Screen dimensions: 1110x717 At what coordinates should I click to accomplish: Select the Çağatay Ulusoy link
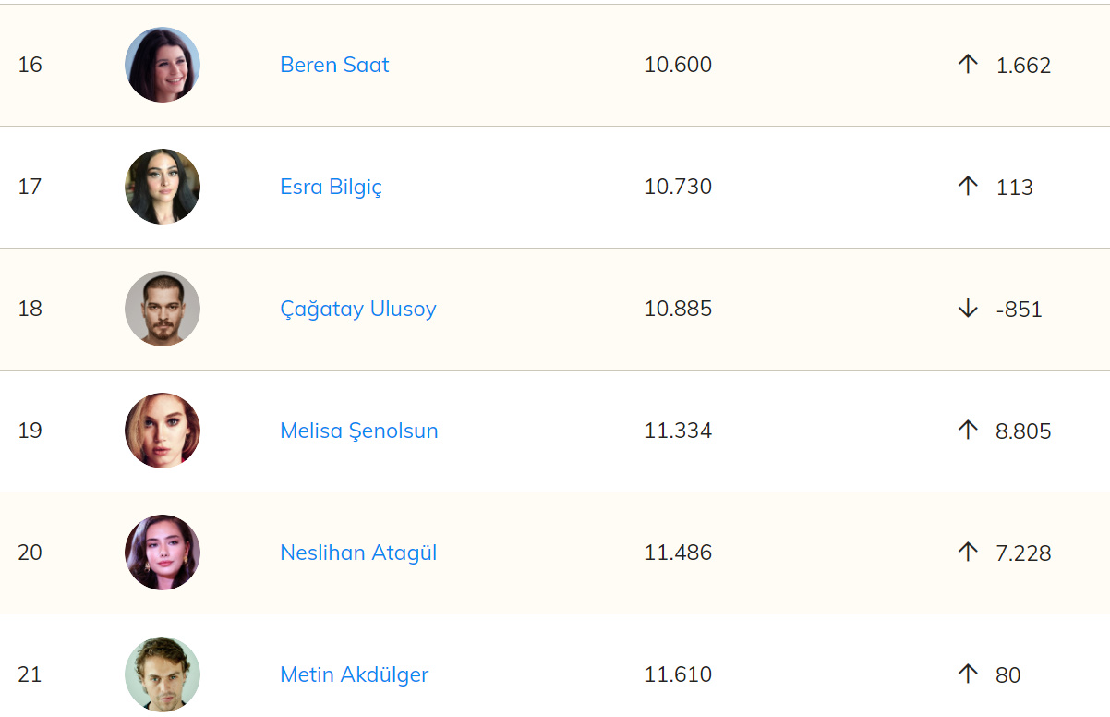coord(357,309)
